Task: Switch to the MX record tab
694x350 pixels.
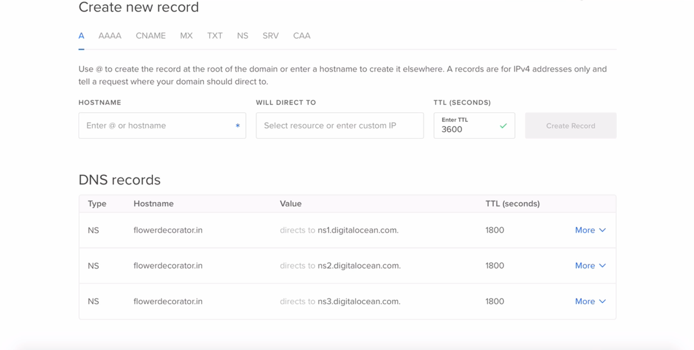Action: pyautogui.click(x=186, y=36)
